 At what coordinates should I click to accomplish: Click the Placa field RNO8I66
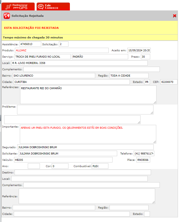click(143, 160)
